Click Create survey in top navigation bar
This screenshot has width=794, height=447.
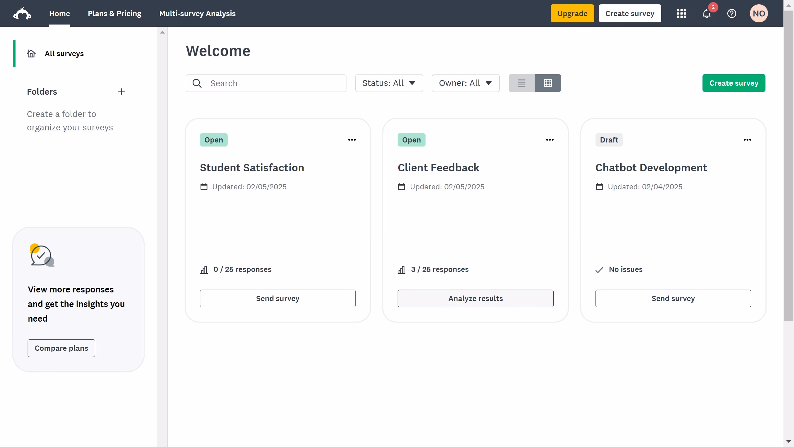tap(630, 14)
